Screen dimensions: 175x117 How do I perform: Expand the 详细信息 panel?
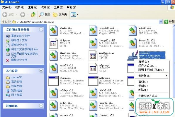click(41, 106)
